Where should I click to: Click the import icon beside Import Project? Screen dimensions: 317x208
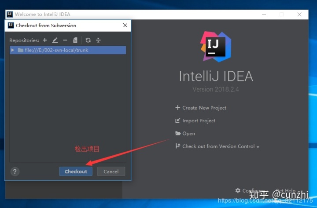pyautogui.click(x=178, y=120)
